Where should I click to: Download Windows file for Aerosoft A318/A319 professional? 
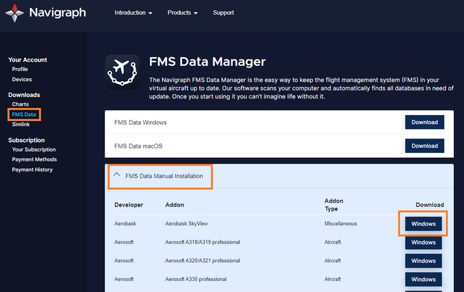[x=423, y=242]
